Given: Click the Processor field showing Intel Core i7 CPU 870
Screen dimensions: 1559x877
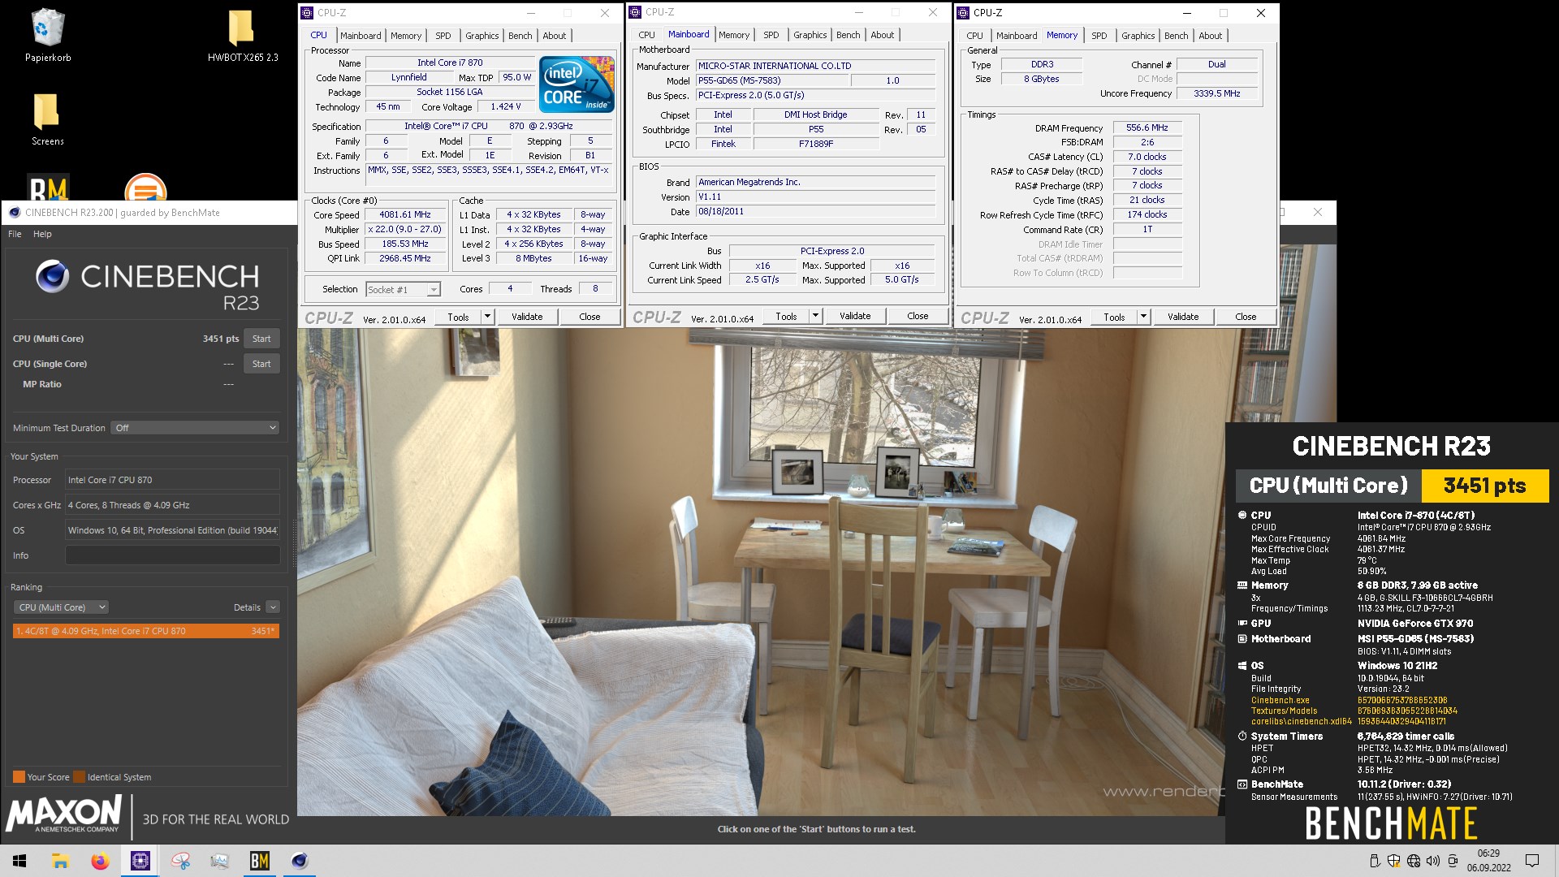Looking at the screenshot, I should (x=173, y=480).
